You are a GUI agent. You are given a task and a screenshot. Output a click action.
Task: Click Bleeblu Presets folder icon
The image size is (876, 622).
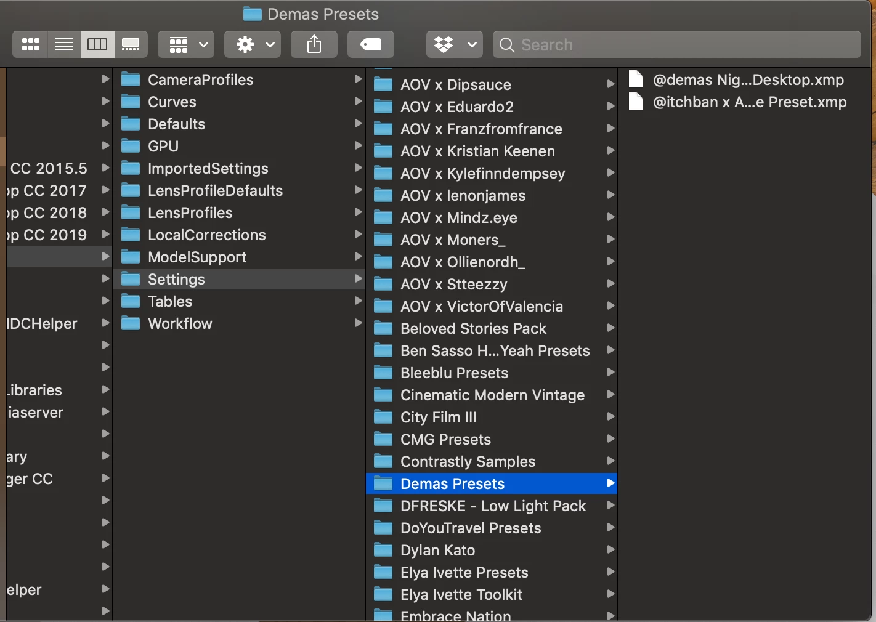383,373
